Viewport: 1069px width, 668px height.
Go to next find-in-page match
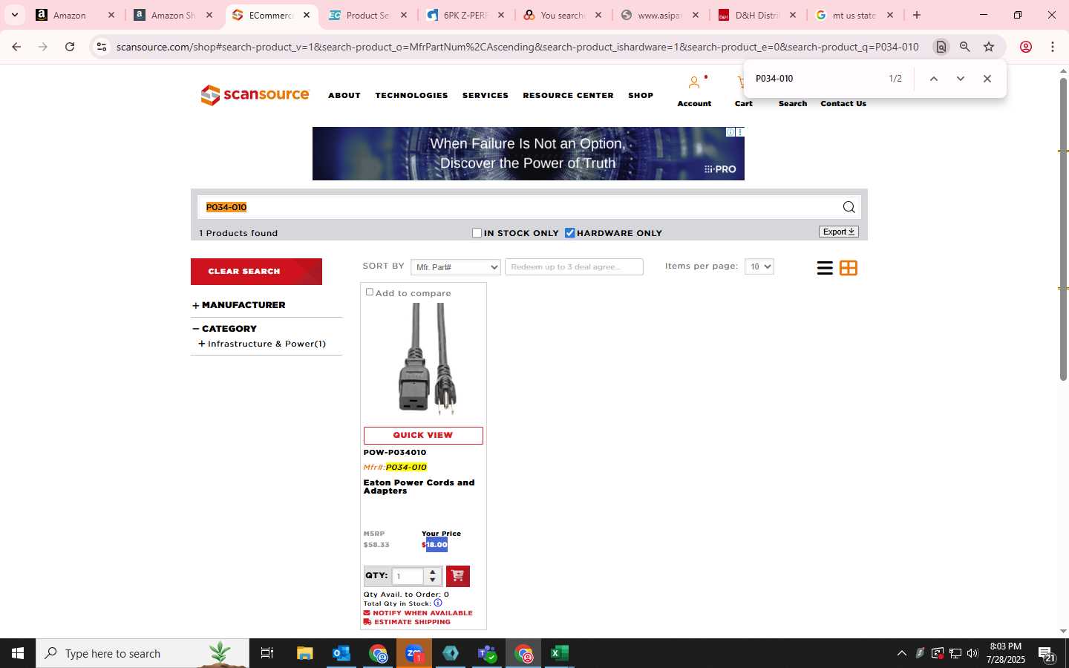point(960,79)
